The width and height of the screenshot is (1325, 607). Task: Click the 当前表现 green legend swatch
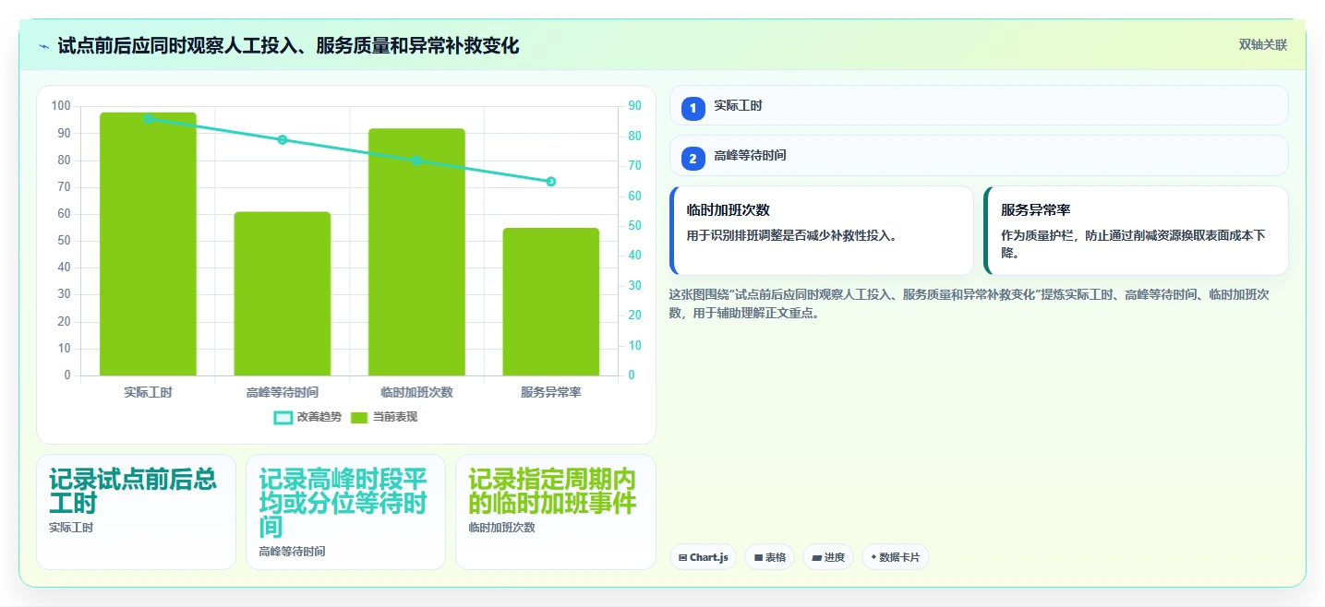pyautogui.click(x=359, y=418)
